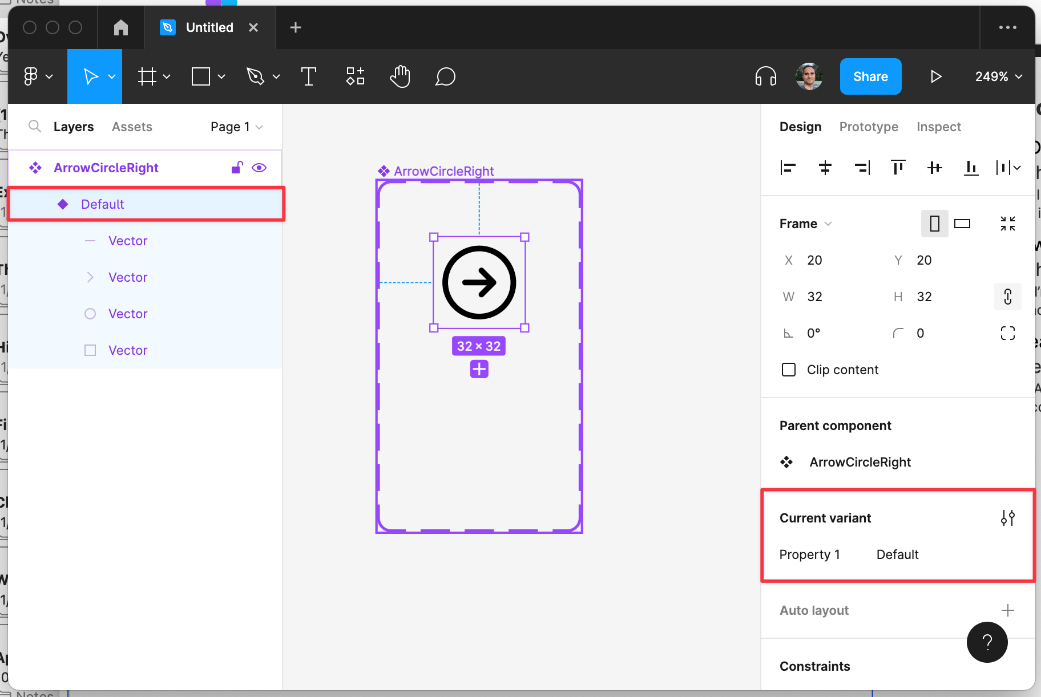Present prototype with play icon
Image resolution: width=1041 pixels, height=697 pixels.
point(936,76)
